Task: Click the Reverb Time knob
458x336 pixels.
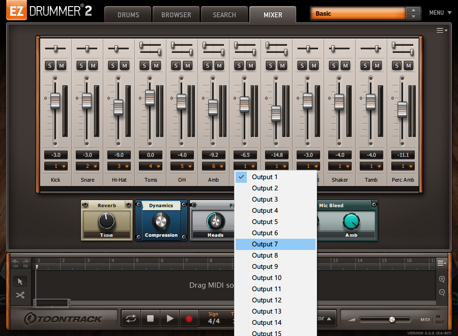Action: 106,220
